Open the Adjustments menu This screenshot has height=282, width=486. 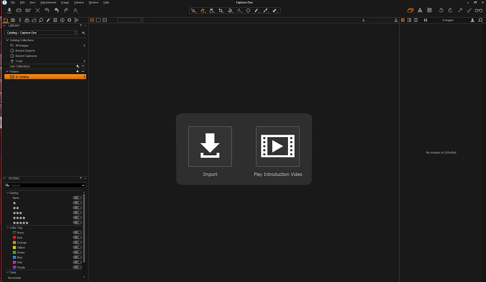(48, 2)
